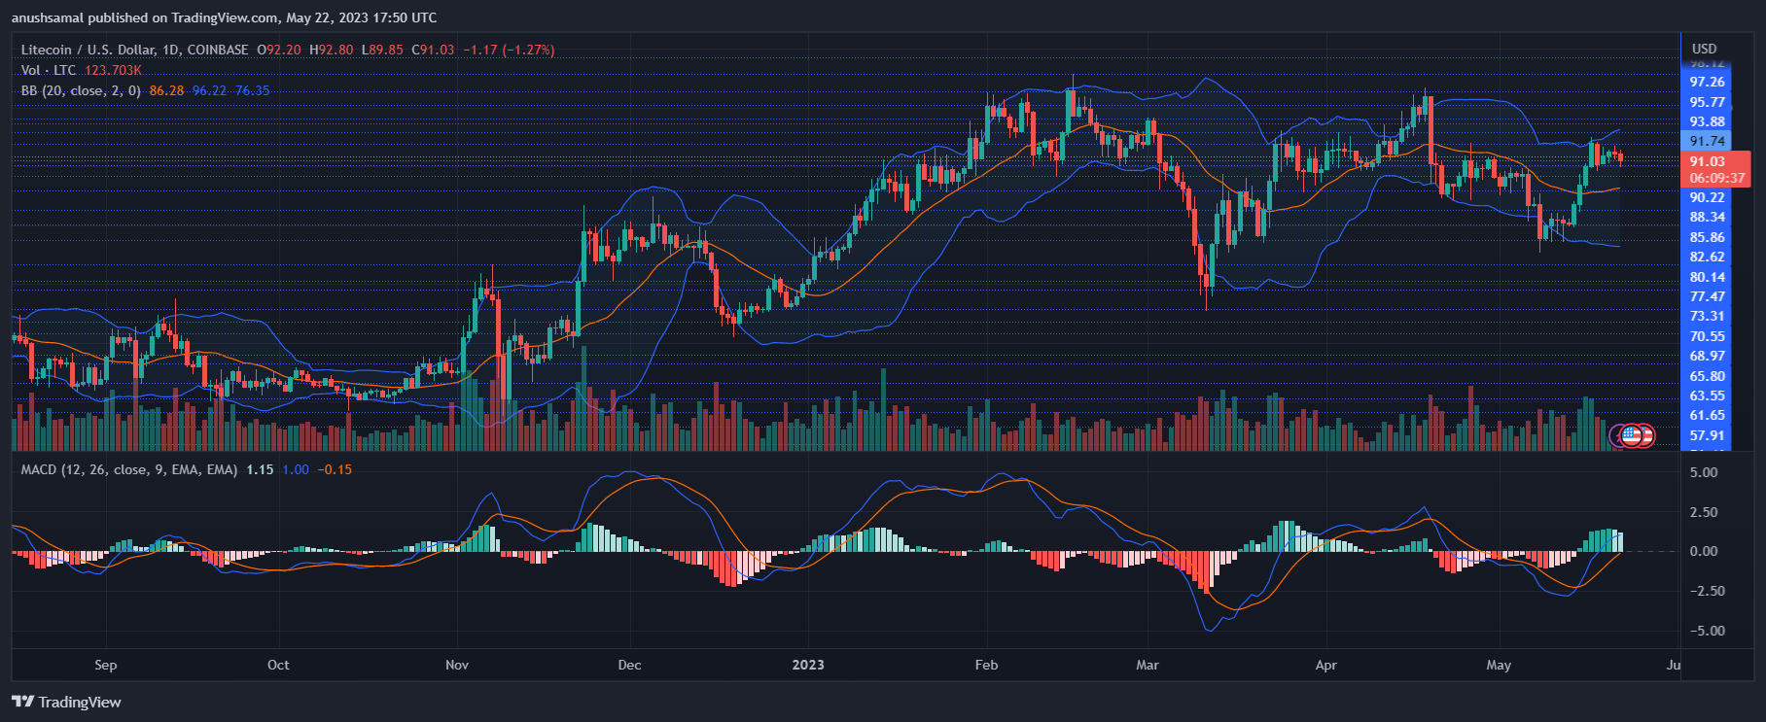This screenshot has height=722, width=1766.
Task: Select the MACD (12, 26, close, 9) legend
Action: tap(129, 469)
